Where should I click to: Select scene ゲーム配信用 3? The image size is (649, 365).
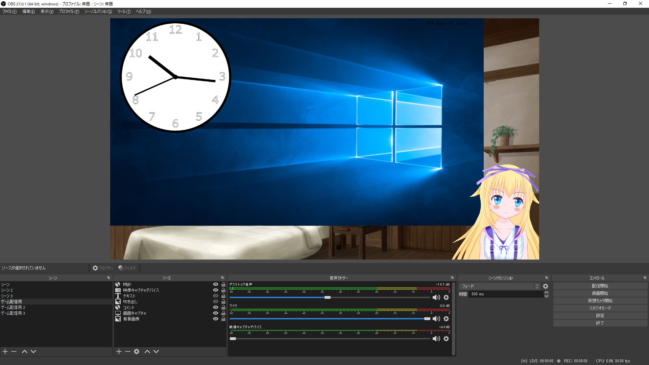pyautogui.click(x=56, y=313)
